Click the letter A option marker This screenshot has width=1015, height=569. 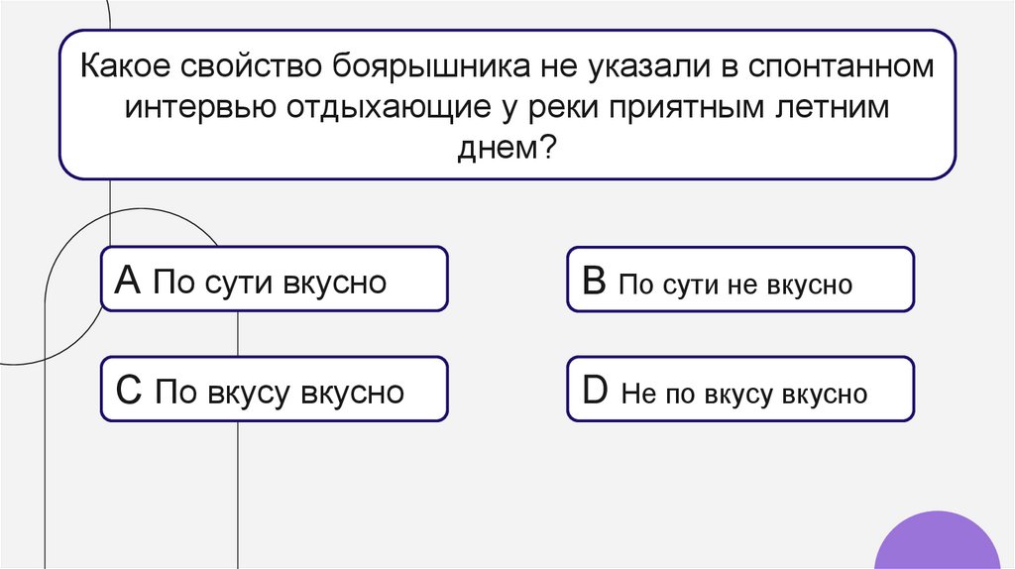127,283
